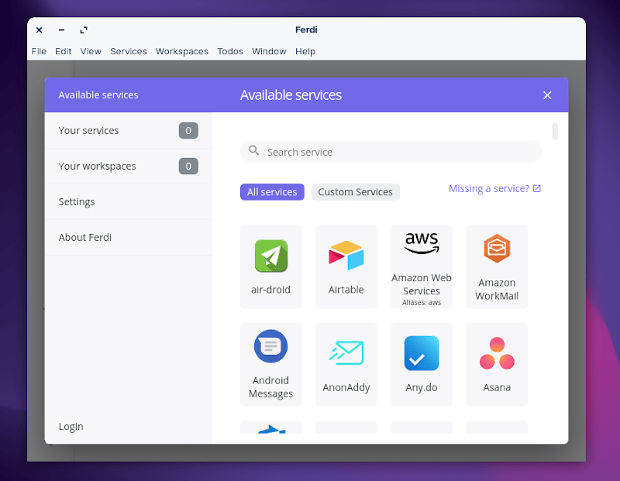620x481 pixels.
Task: Open the Services menu
Action: click(129, 51)
